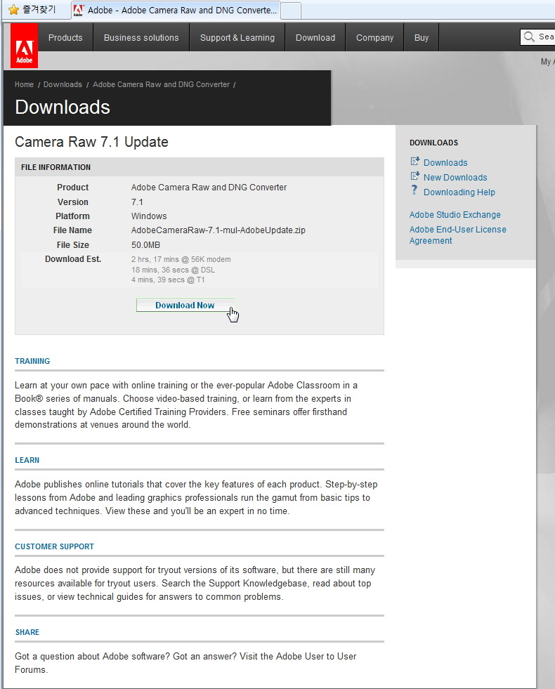This screenshot has height=689, width=555.
Task: Click the Camera Raw 7.1 Update heading
Action: [x=91, y=142]
